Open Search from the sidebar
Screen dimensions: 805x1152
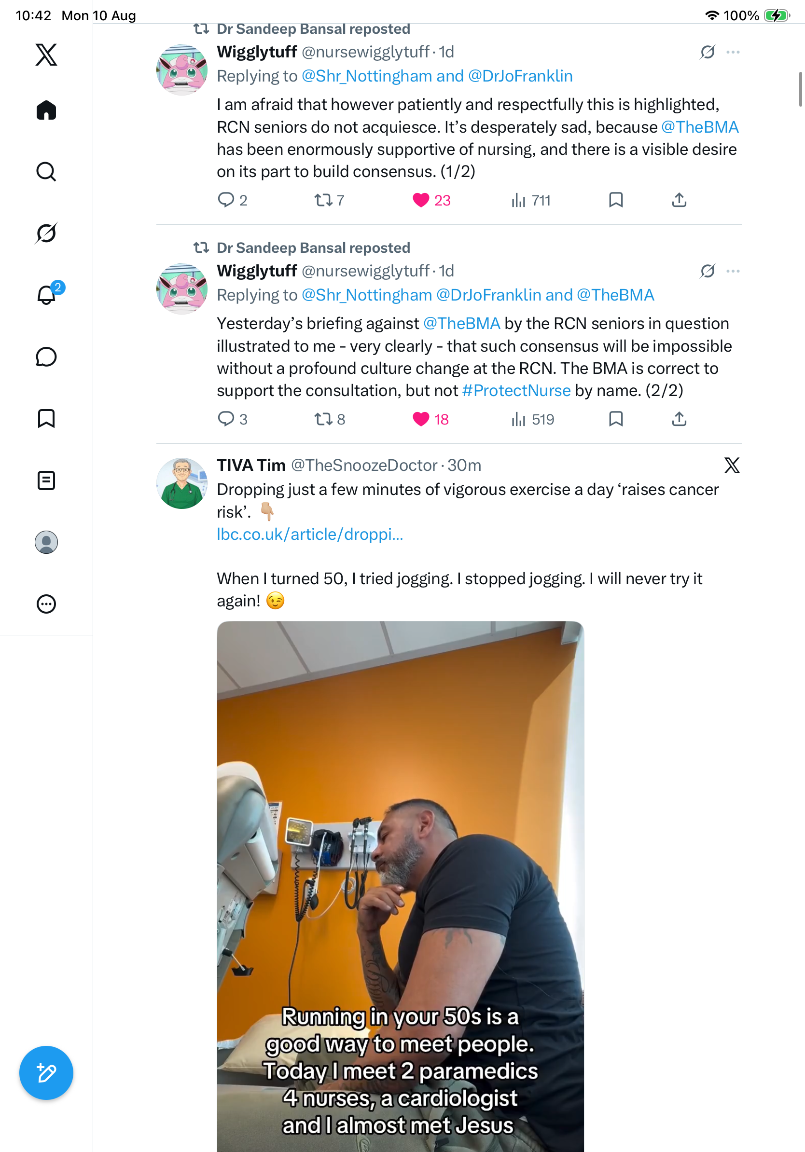46,172
